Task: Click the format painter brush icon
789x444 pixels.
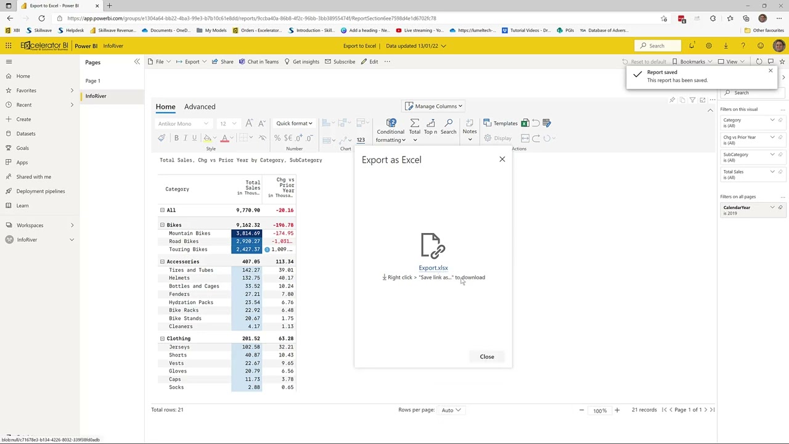Action: point(161,138)
